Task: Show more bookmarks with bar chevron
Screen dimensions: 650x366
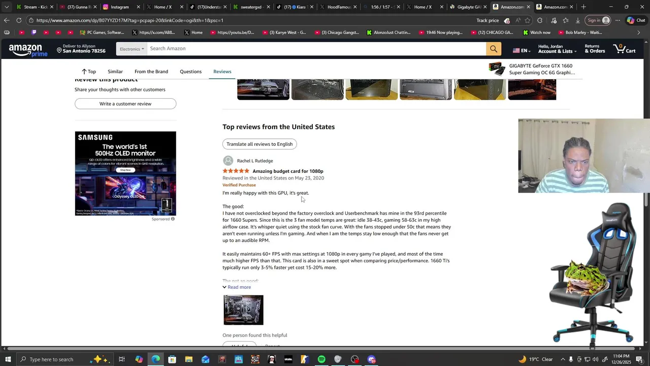Action: [x=639, y=33]
